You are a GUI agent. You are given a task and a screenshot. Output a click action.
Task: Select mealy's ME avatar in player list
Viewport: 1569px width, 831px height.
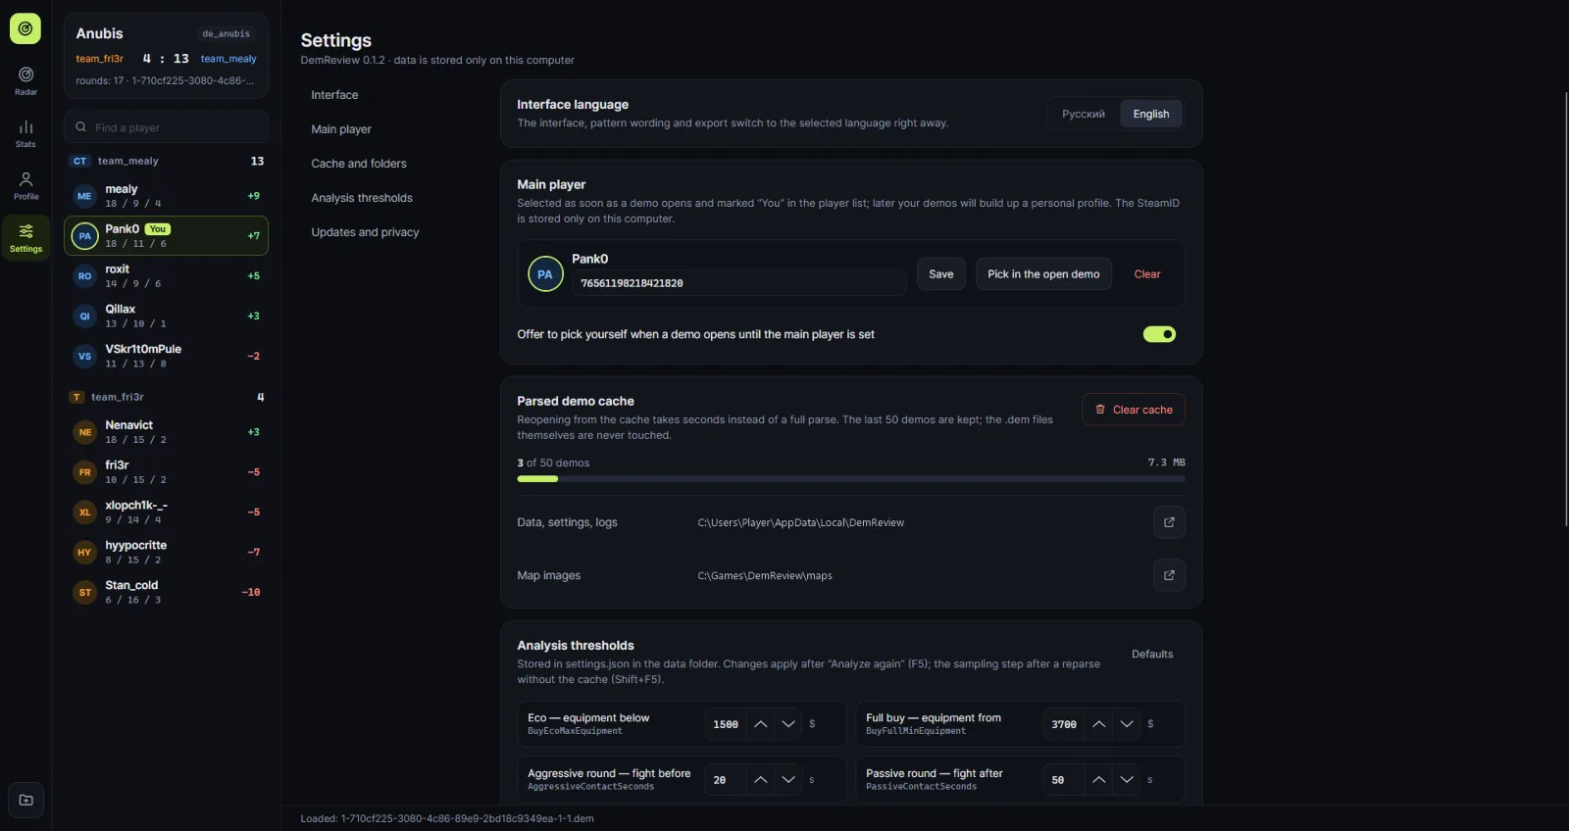[84, 196]
